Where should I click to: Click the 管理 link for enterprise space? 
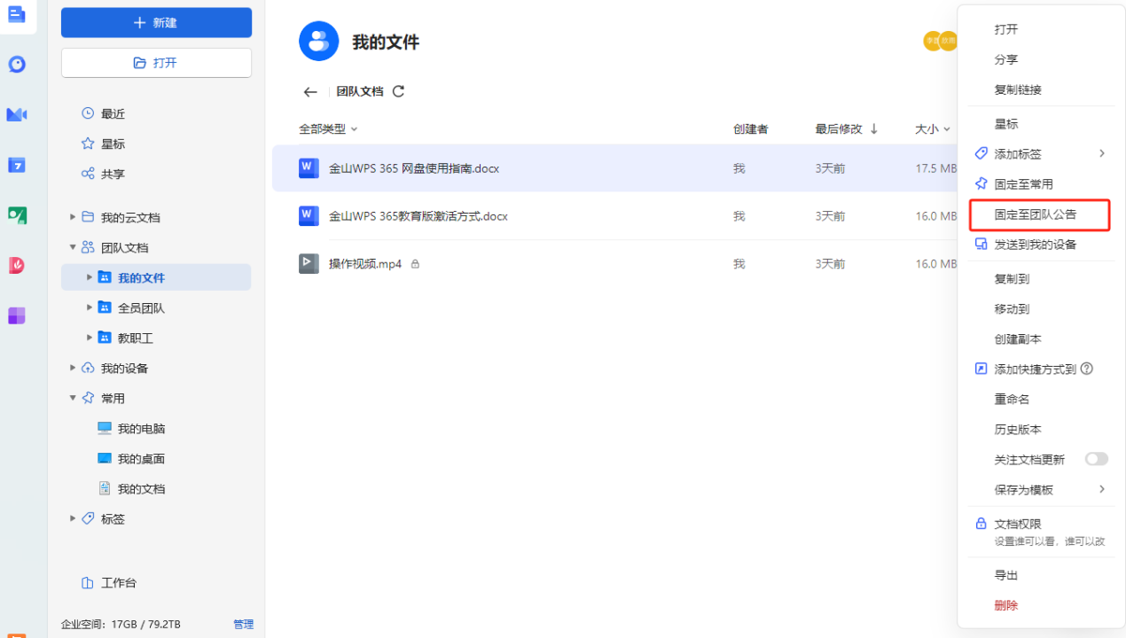243,625
